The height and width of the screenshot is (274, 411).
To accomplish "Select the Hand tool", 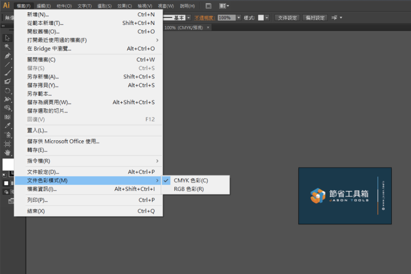I will coord(7,153).
